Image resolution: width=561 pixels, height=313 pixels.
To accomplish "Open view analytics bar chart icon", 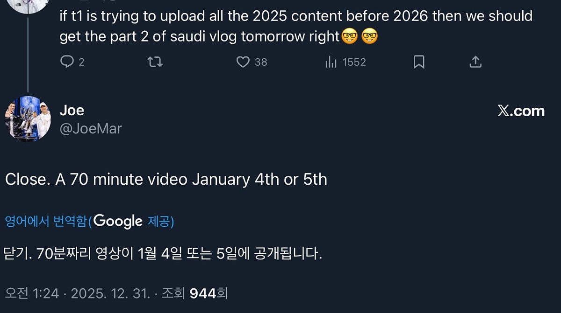I will point(331,62).
